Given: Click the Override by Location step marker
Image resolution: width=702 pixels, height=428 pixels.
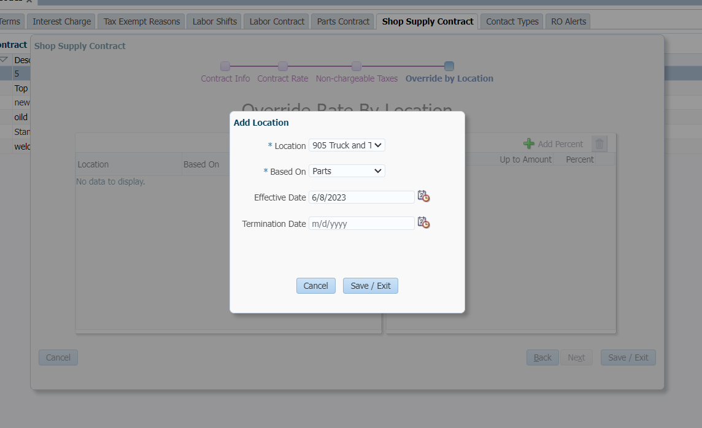Looking at the screenshot, I should click(x=449, y=66).
